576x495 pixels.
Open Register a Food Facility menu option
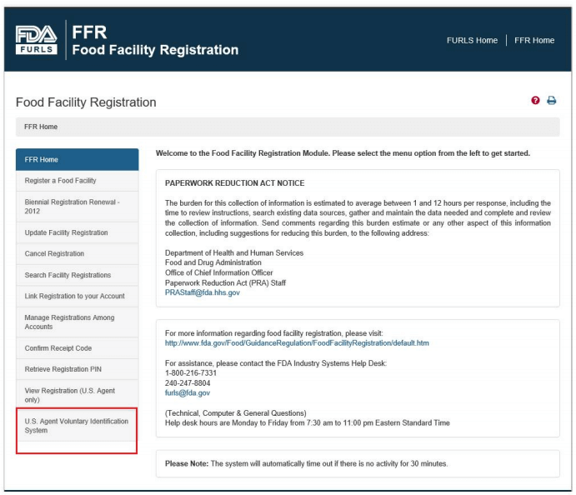78,181
